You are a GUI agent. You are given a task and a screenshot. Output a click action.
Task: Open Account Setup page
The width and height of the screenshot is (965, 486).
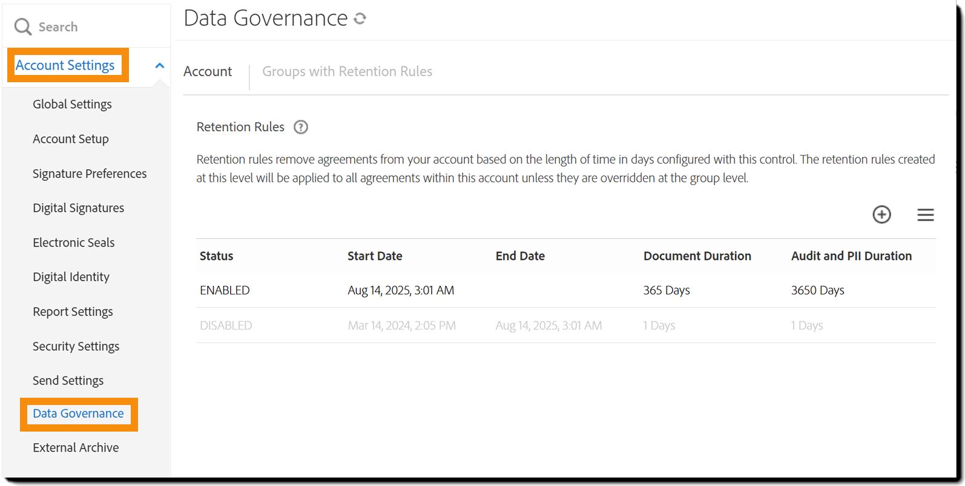tap(71, 139)
